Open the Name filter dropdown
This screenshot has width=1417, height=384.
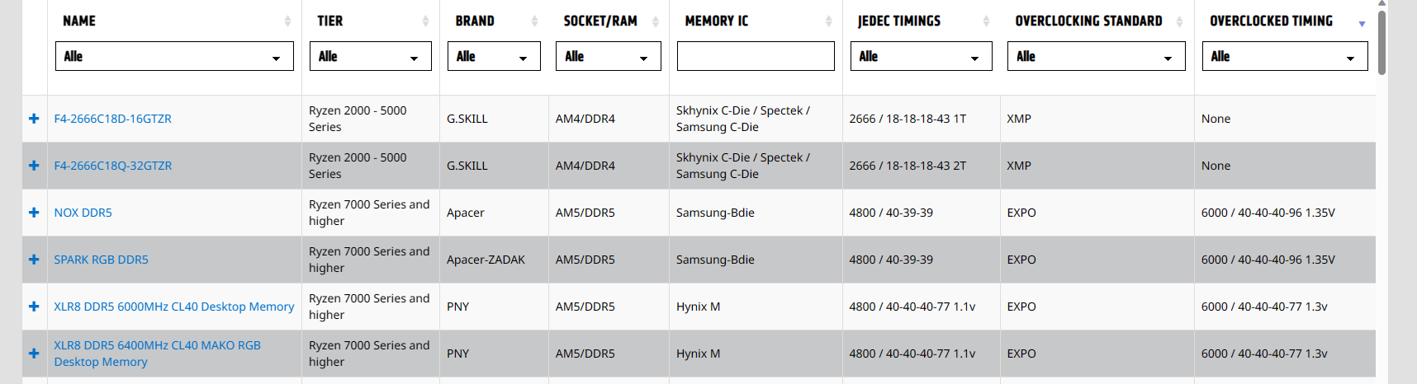coord(174,56)
